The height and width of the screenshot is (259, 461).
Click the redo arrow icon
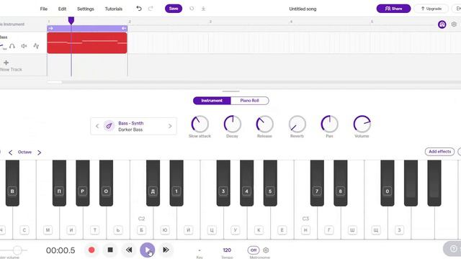(151, 9)
